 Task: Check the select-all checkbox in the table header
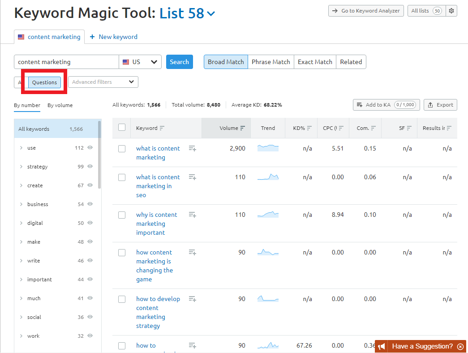click(122, 127)
